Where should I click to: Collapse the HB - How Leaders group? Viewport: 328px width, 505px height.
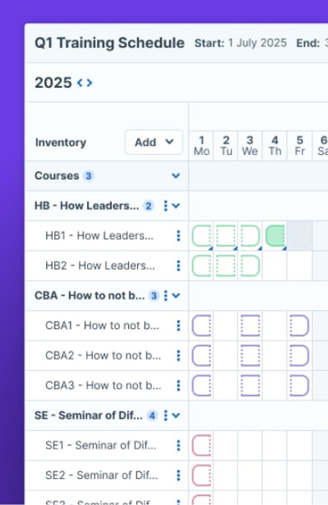point(175,206)
